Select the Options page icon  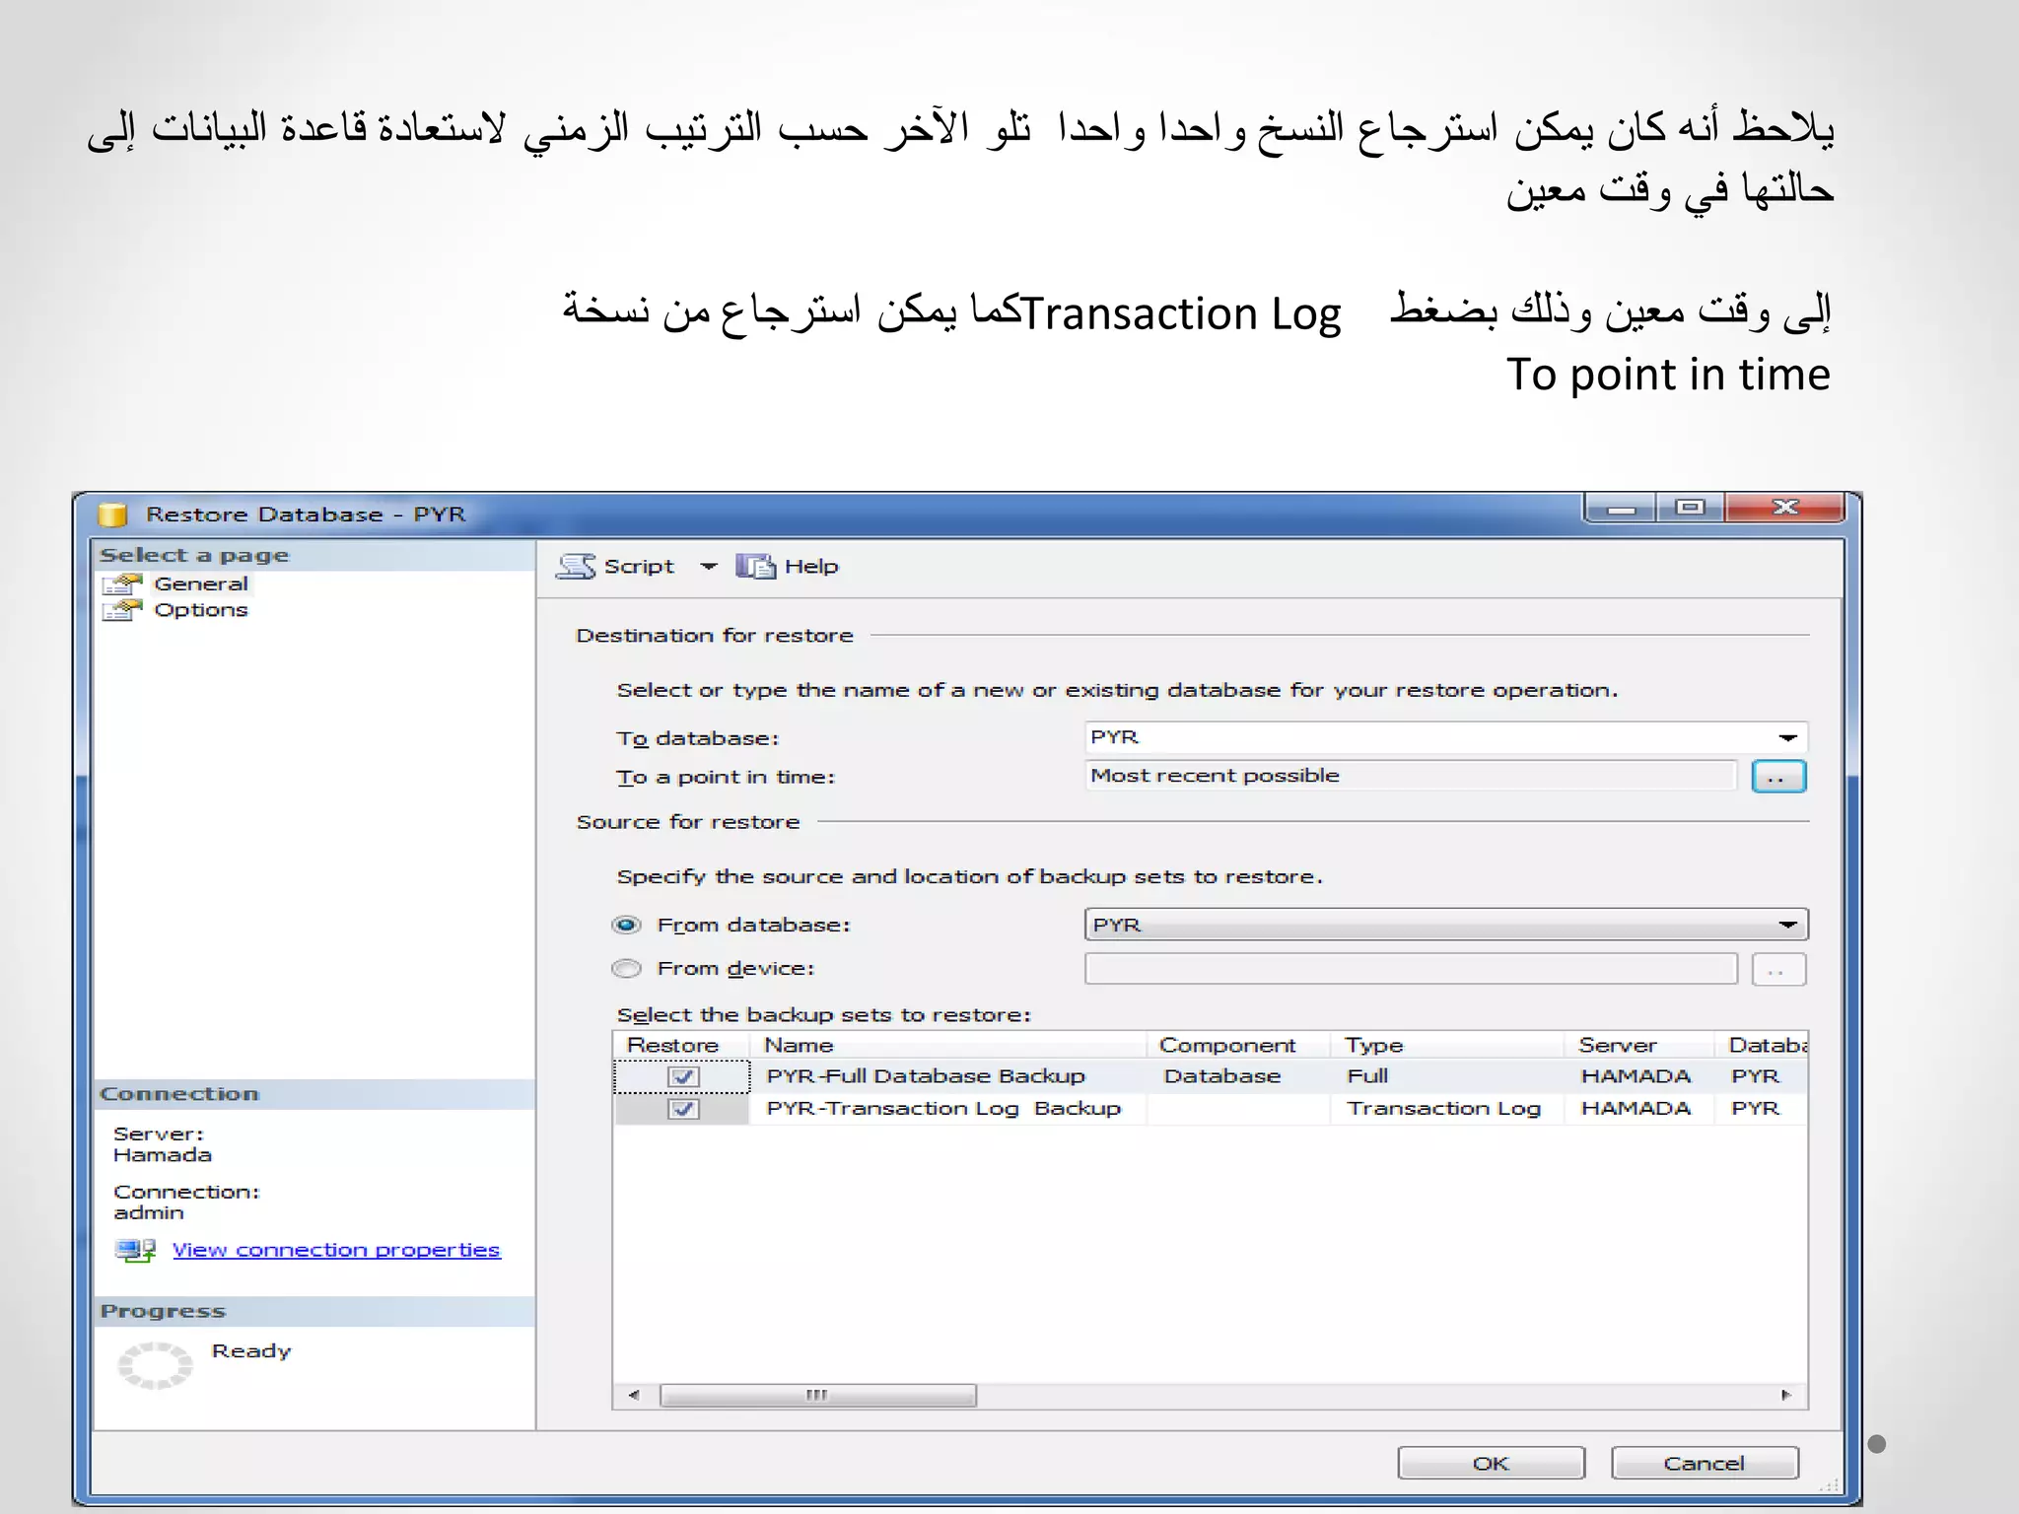pos(122,611)
